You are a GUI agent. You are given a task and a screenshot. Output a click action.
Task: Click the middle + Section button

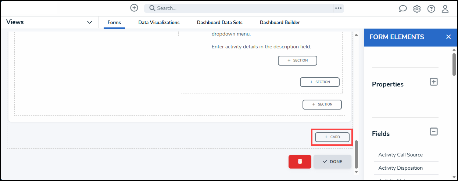coord(320,82)
